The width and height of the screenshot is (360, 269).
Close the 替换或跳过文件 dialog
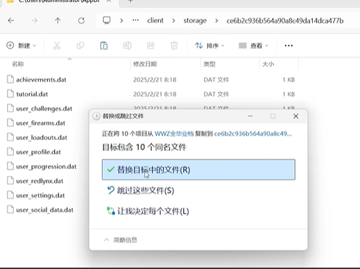pyautogui.click(x=295, y=116)
